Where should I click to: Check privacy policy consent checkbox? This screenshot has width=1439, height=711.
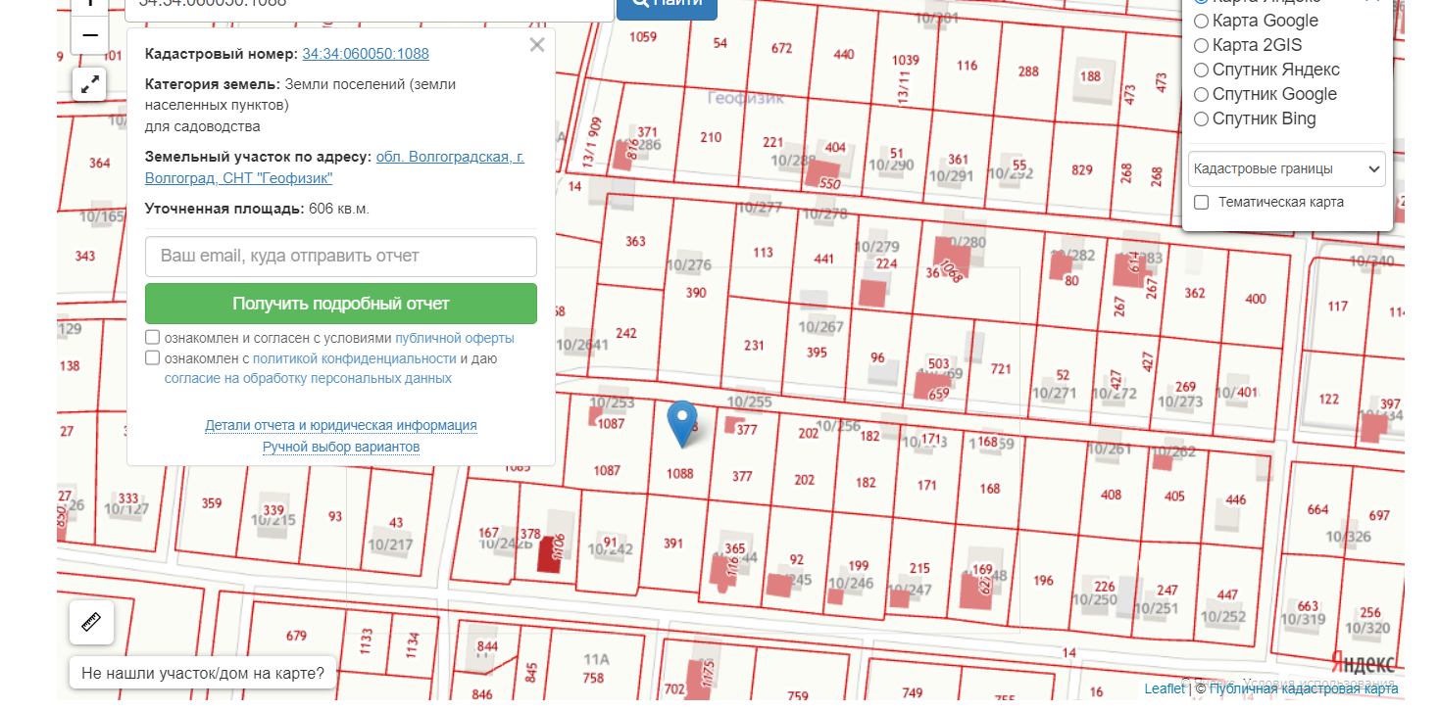pyautogui.click(x=153, y=358)
